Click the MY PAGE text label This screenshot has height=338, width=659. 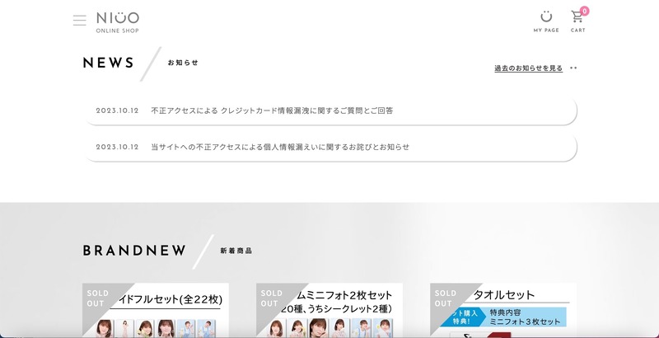pyautogui.click(x=546, y=31)
